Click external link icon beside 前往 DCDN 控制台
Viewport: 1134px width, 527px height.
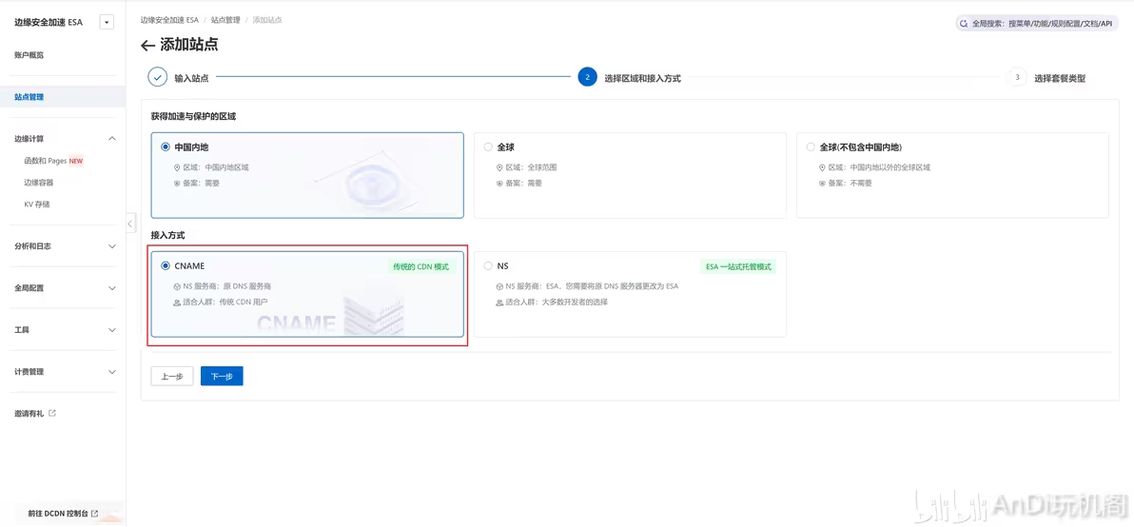click(95, 514)
